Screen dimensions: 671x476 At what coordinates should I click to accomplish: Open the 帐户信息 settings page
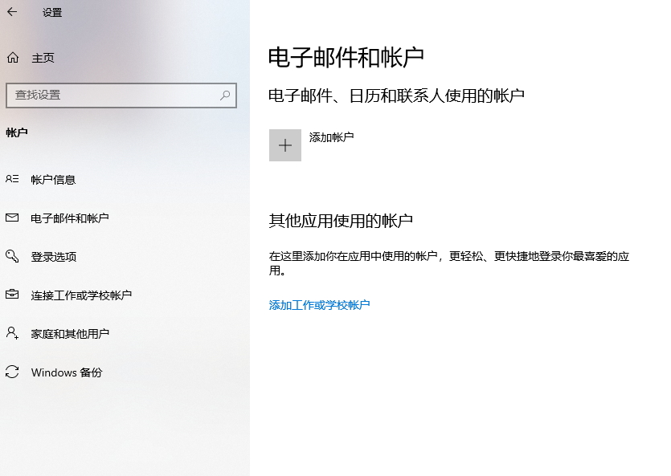click(x=125, y=180)
